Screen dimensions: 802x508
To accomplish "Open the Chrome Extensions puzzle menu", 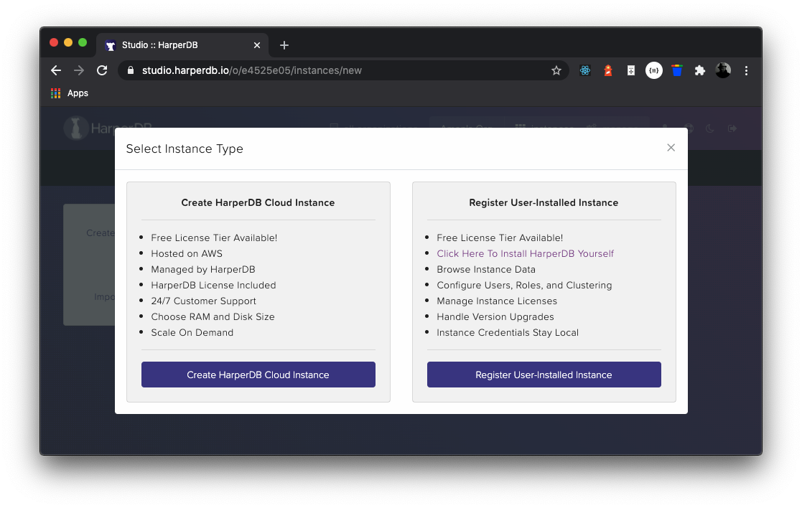I will 699,70.
